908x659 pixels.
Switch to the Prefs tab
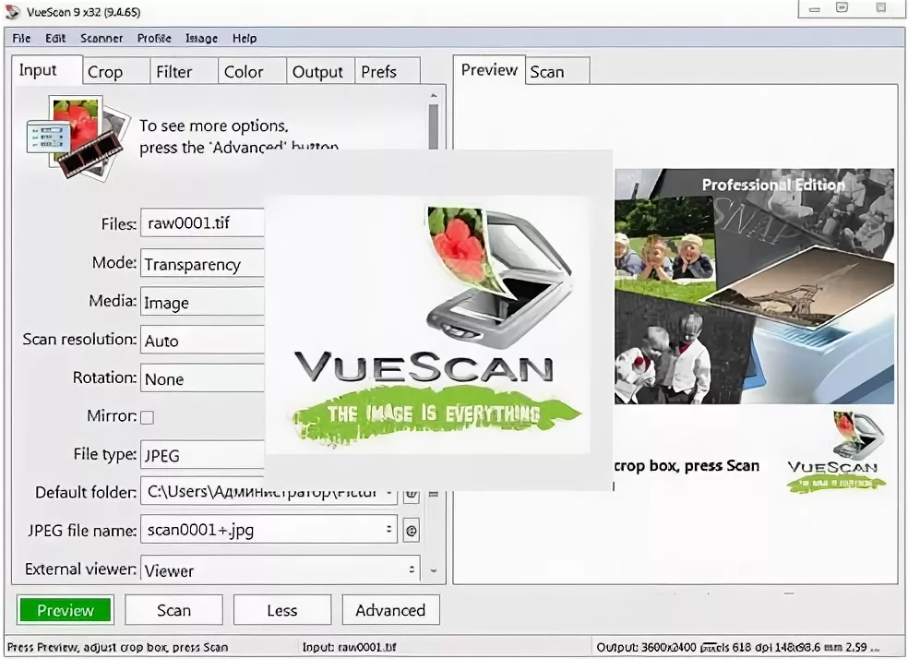(387, 72)
